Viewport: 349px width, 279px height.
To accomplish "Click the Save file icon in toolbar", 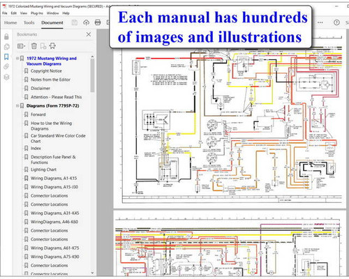I will pos(75,22).
